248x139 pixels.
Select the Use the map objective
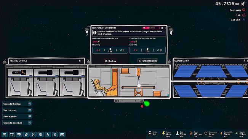[x=17, y=110]
